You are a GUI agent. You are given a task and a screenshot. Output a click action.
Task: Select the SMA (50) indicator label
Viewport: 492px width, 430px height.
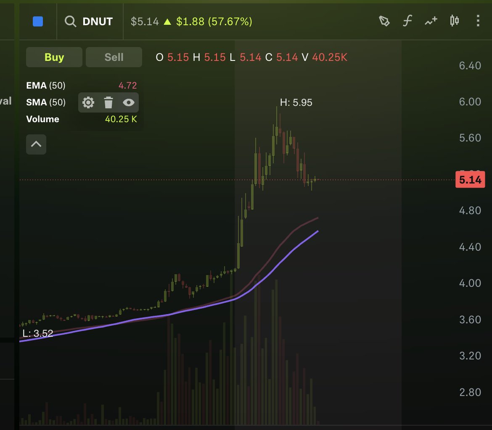pos(46,102)
